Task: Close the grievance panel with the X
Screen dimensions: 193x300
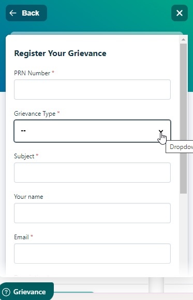Action: click(x=180, y=13)
